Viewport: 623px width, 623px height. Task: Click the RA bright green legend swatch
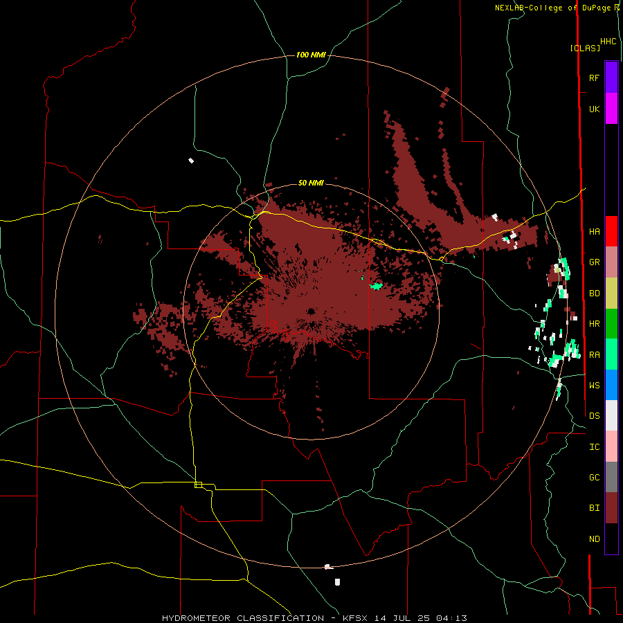point(611,354)
